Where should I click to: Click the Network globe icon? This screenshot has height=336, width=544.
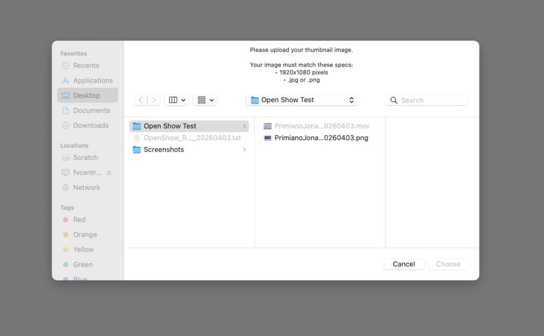point(66,188)
